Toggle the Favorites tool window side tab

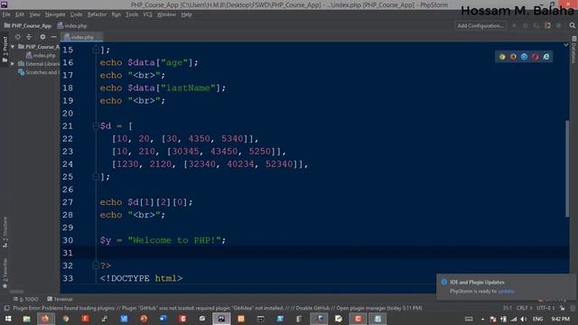coord(5,273)
